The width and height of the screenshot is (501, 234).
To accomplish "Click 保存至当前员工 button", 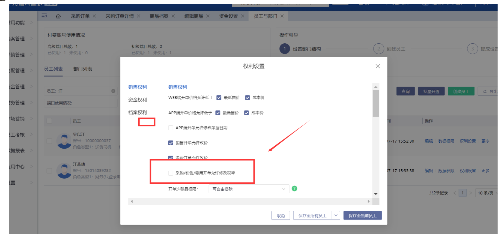I will pyautogui.click(x=362, y=216).
